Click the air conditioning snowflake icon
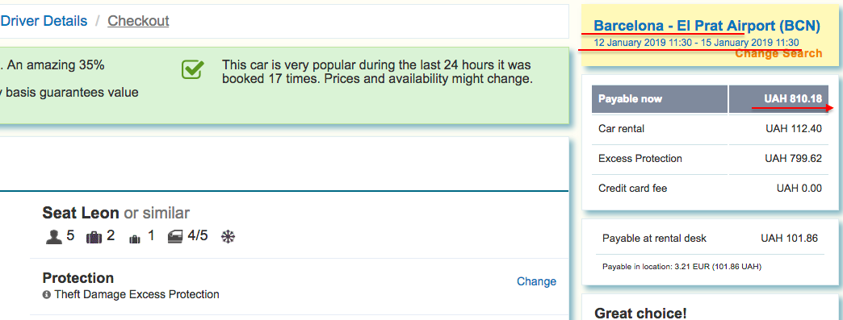The height and width of the screenshot is (320, 843). click(x=229, y=237)
